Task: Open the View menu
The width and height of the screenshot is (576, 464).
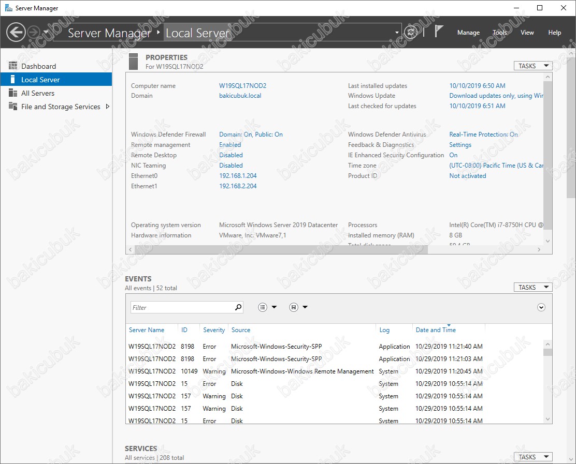Action: click(527, 33)
